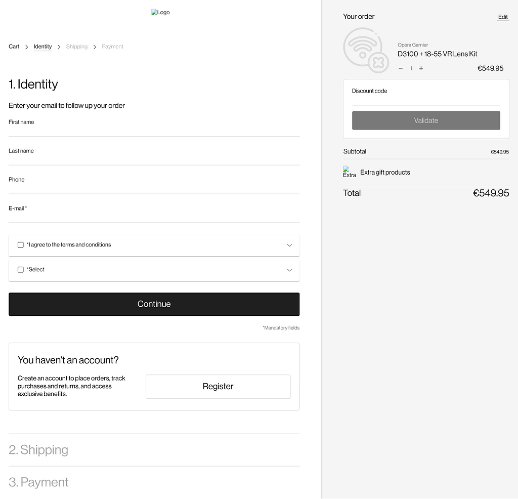The image size is (518, 499).
Task: Decrease quantity with the minus icon
Action: (401, 68)
